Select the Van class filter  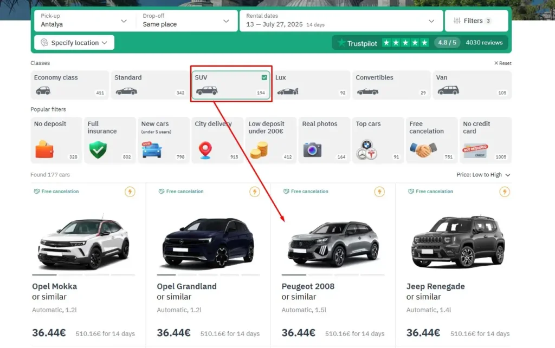coord(472,85)
